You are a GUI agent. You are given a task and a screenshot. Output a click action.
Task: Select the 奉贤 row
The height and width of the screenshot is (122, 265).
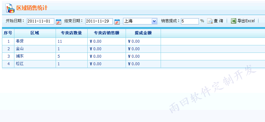[x=133, y=41]
